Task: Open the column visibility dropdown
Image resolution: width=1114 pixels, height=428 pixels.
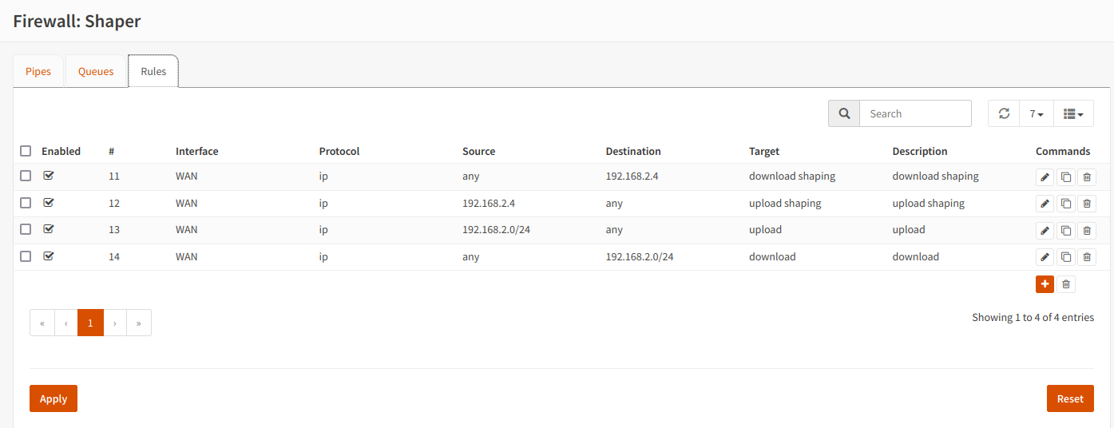Action: [x=1073, y=114]
